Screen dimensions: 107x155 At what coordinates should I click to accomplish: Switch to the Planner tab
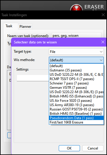[25, 27]
